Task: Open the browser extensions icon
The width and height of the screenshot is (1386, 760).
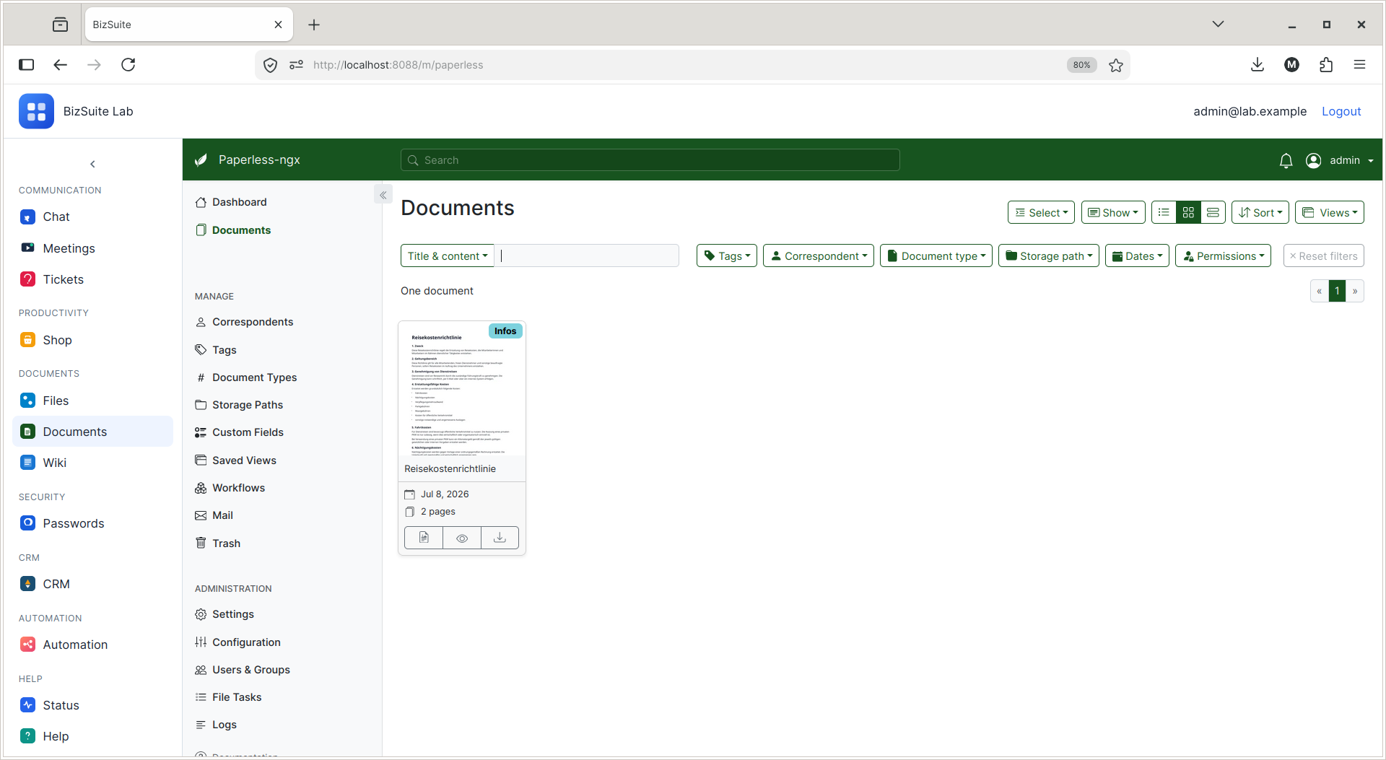Action: tap(1326, 65)
